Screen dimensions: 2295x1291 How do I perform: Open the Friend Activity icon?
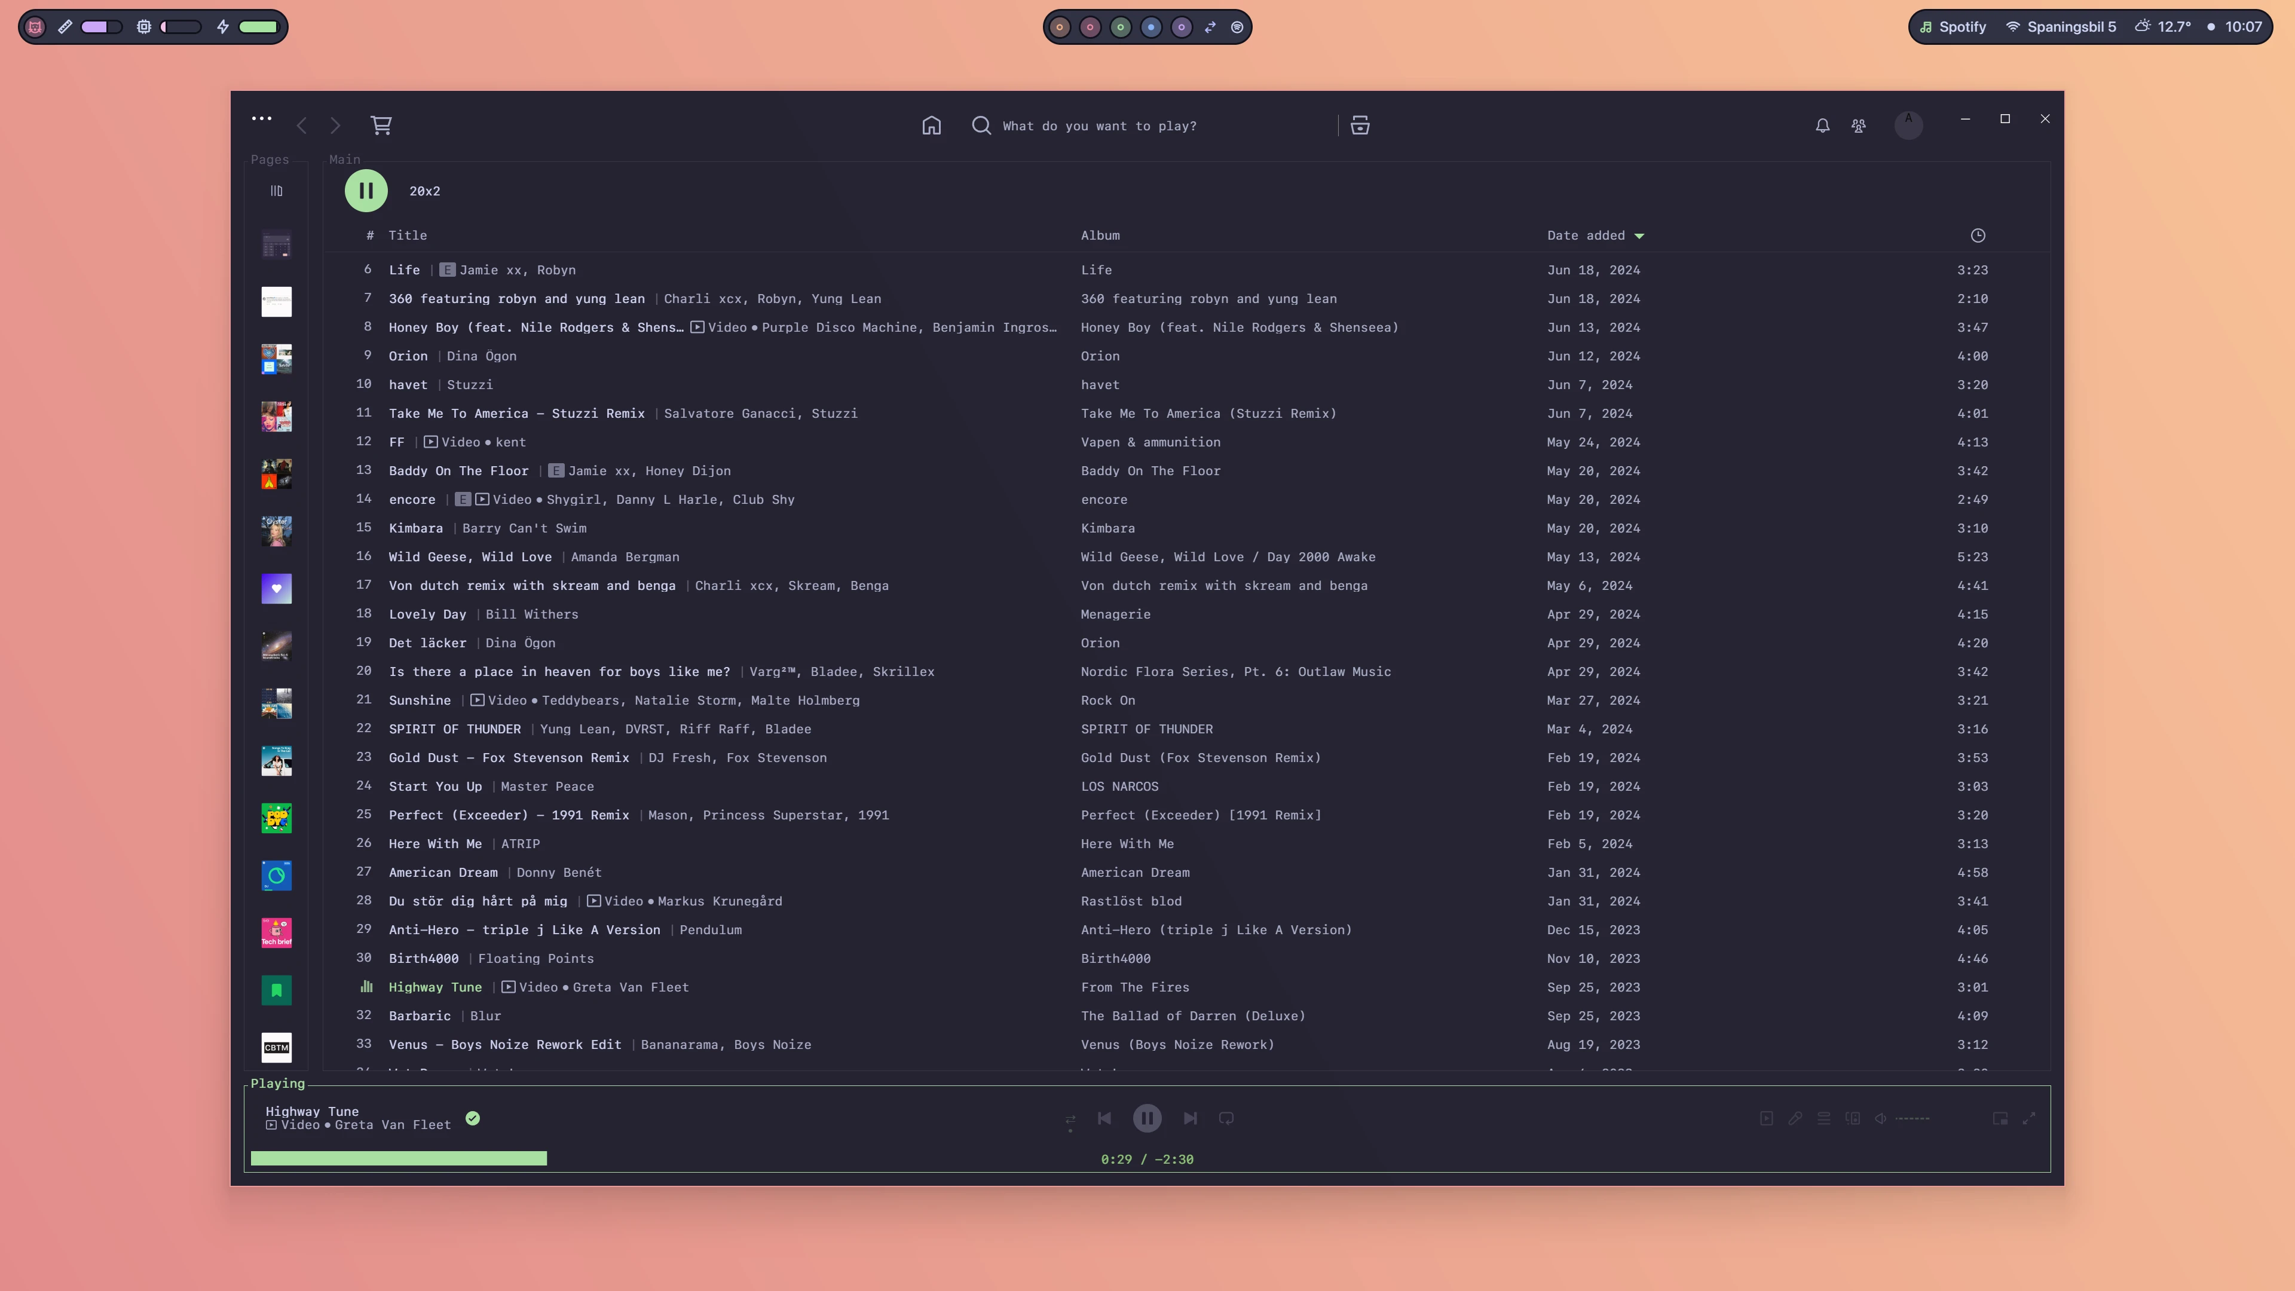click(1859, 126)
